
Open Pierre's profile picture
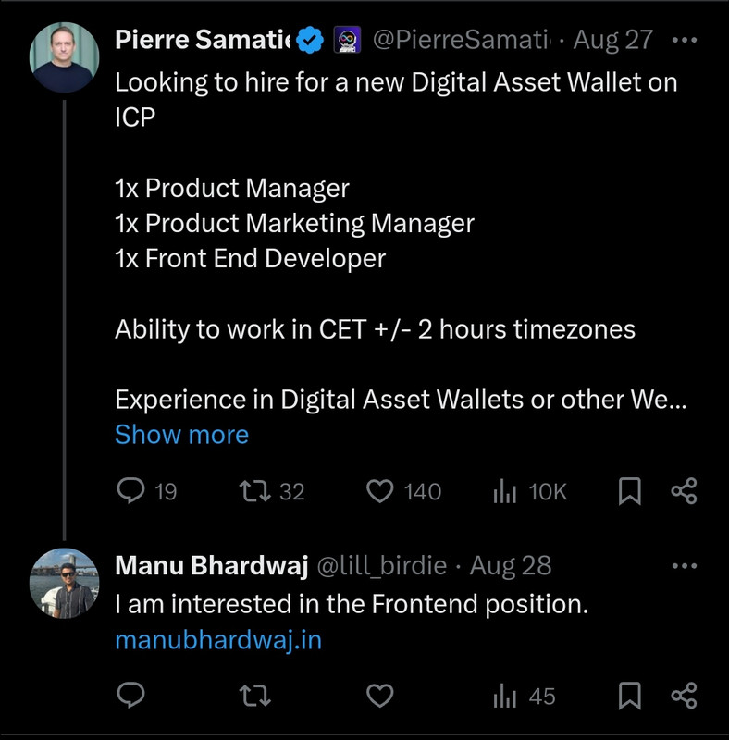64,57
